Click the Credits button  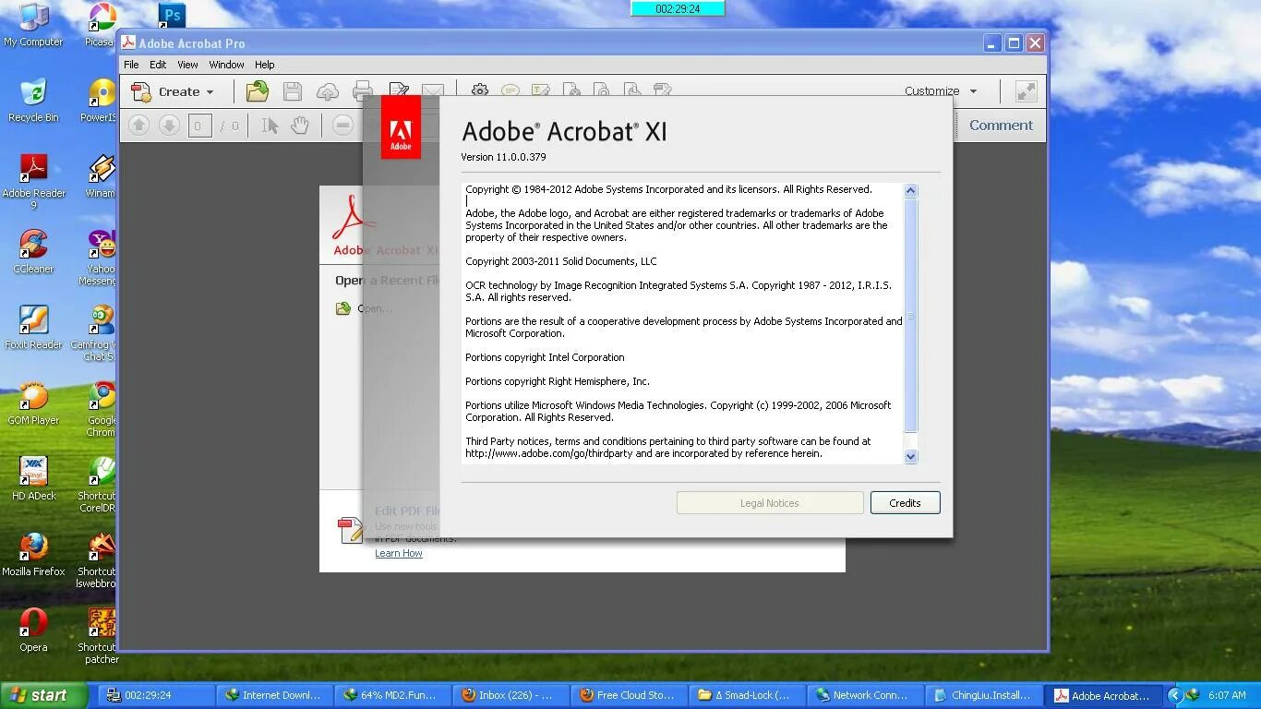click(905, 503)
